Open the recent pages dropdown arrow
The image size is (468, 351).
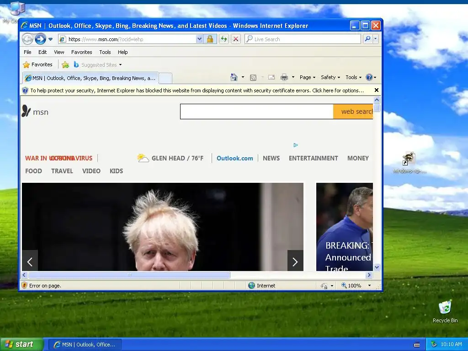(50, 39)
